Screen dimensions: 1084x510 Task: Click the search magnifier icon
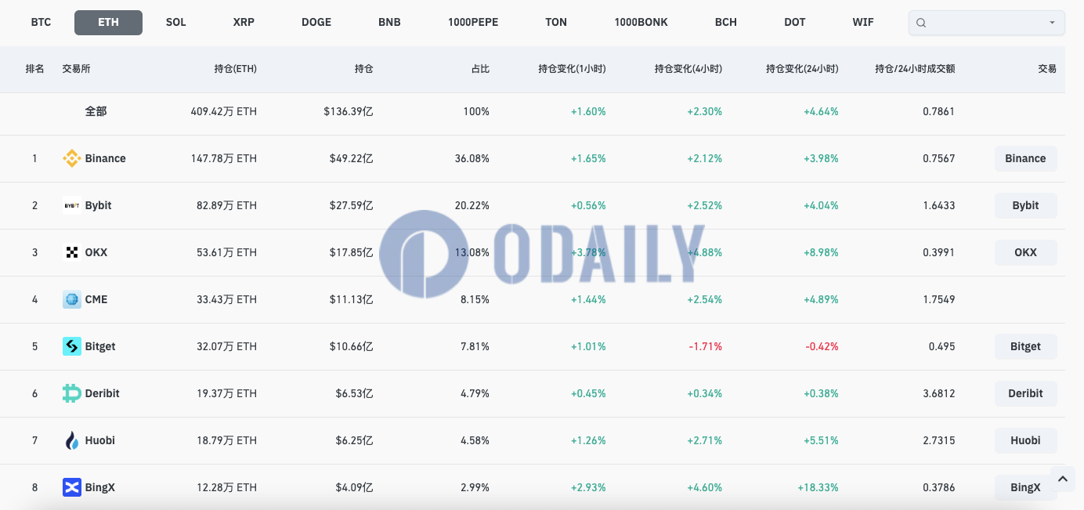click(921, 23)
